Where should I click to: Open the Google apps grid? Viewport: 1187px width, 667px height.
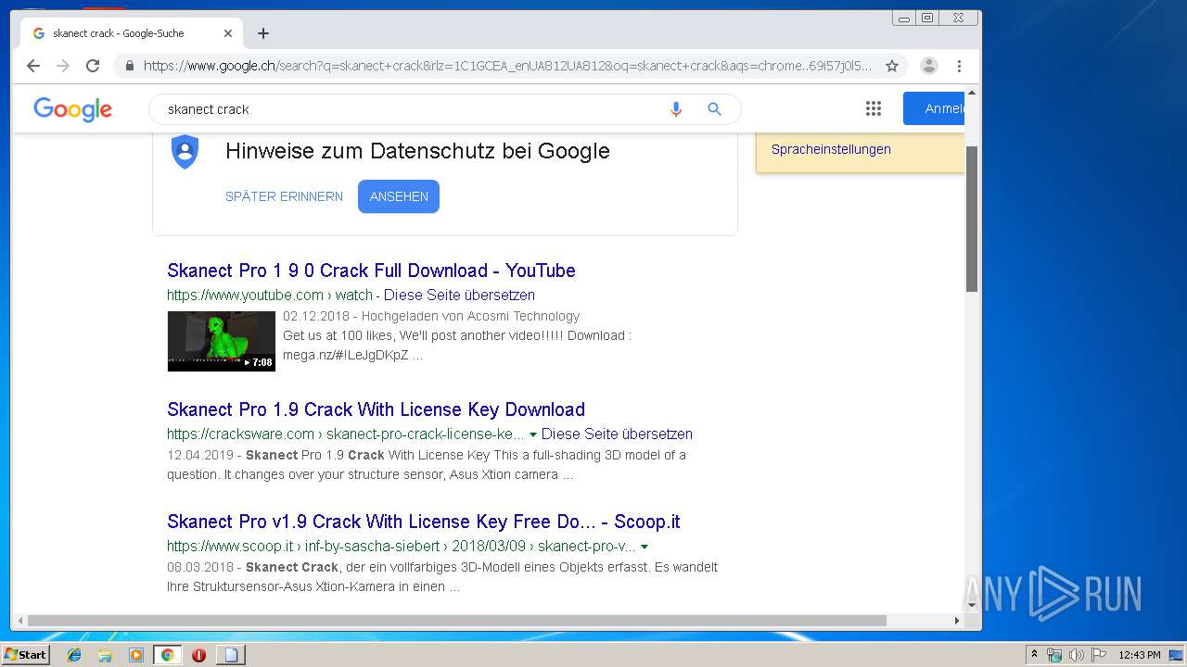[873, 109]
